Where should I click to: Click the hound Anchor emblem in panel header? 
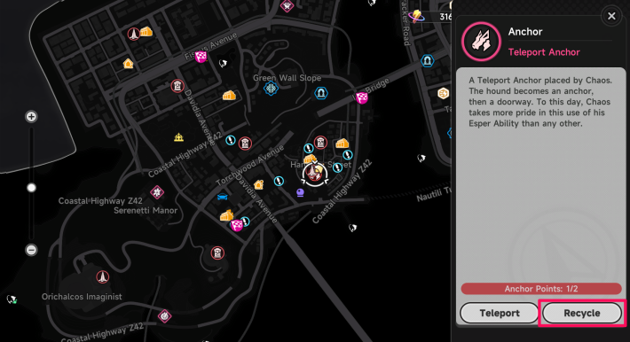[481, 42]
